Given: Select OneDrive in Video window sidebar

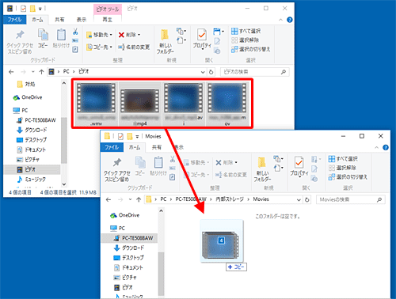Looking at the screenshot, I should [x=28, y=97].
